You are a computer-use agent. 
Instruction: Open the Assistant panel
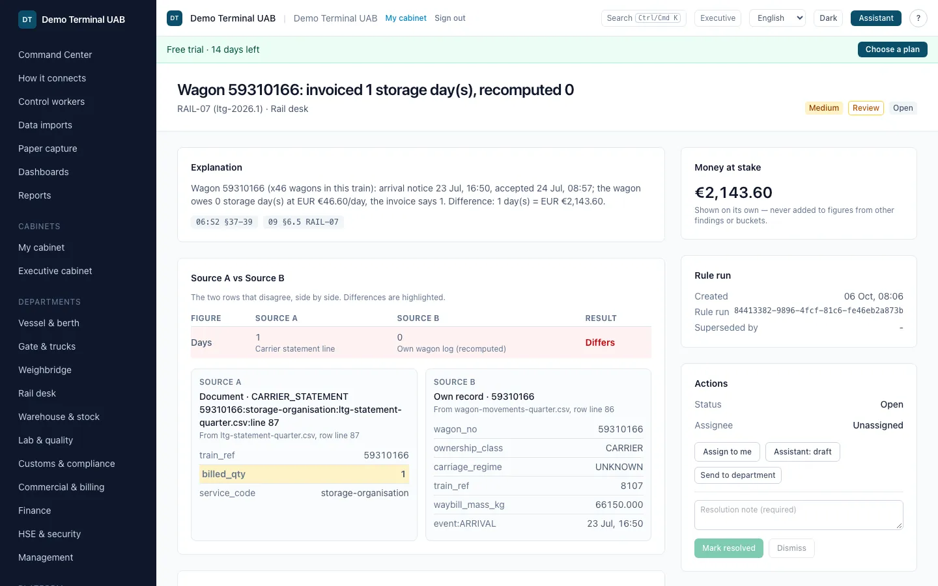tap(876, 18)
